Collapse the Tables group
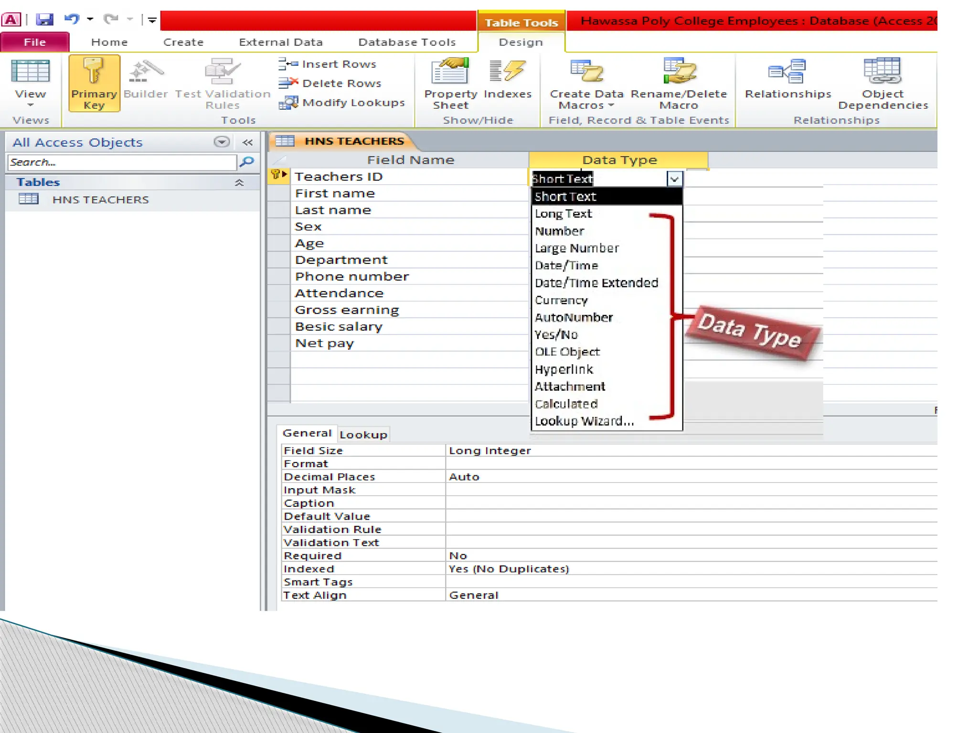978x733 pixels. point(239,182)
